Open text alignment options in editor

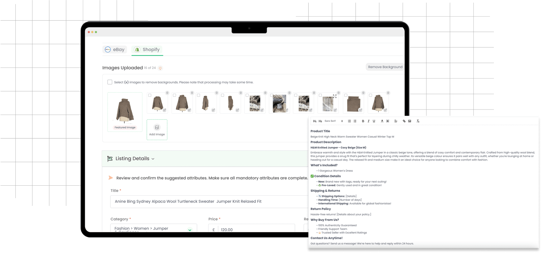coord(396,121)
